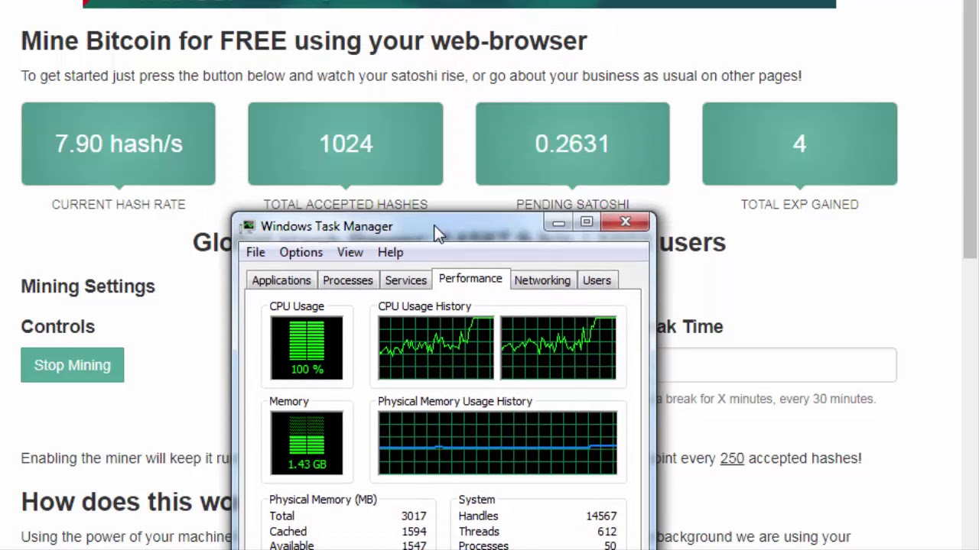Image resolution: width=979 pixels, height=550 pixels.
Task: Close the Windows Task Manager window
Action: 625,222
